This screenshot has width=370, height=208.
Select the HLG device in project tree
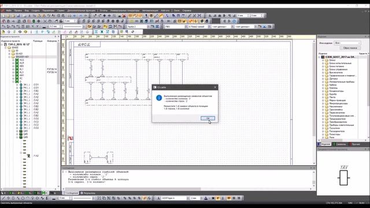coord(22,60)
